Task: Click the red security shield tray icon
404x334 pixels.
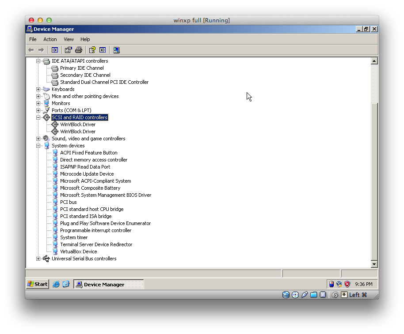Action: tap(347, 284)
